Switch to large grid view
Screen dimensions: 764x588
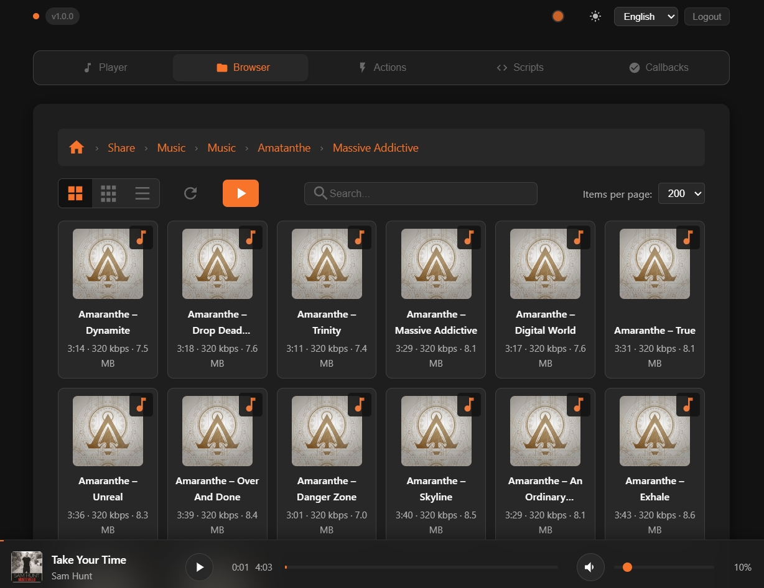point(75,193)
